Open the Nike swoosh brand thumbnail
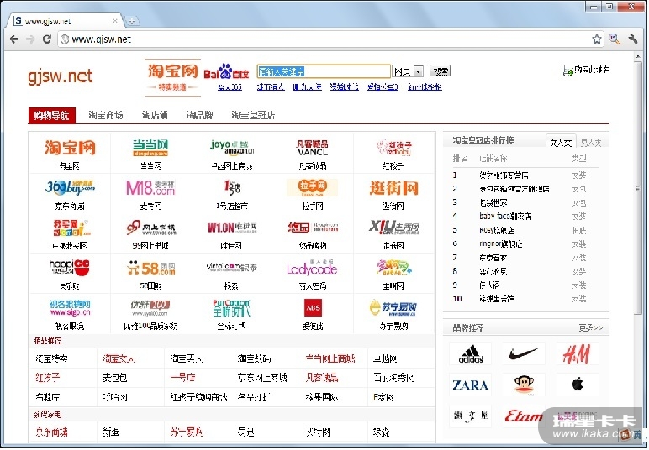 pyautogui.click(x=523, y=353)
